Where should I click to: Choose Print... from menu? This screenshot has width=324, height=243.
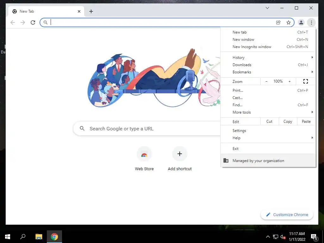coord(268,90)
